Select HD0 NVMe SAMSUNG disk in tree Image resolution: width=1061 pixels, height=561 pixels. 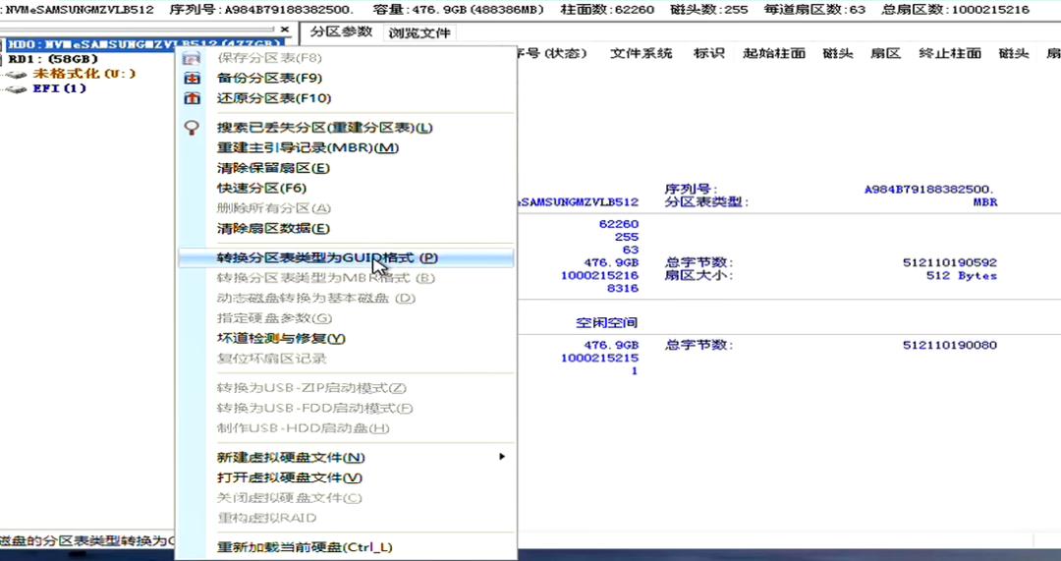[144, 44]
